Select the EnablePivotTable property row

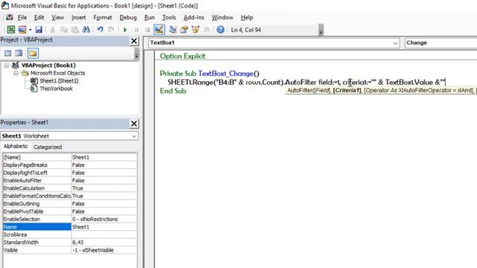[x=69, y=211]
